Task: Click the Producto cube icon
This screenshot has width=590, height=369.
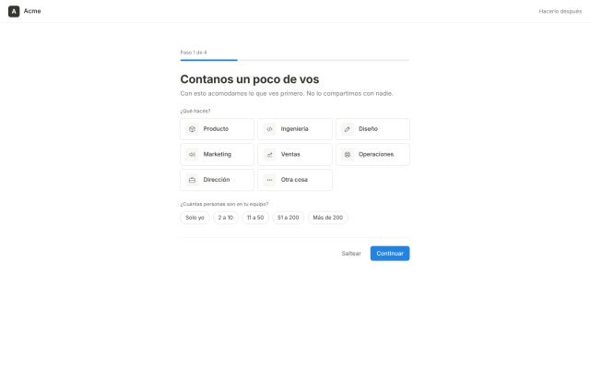Action: click(192, 129)
